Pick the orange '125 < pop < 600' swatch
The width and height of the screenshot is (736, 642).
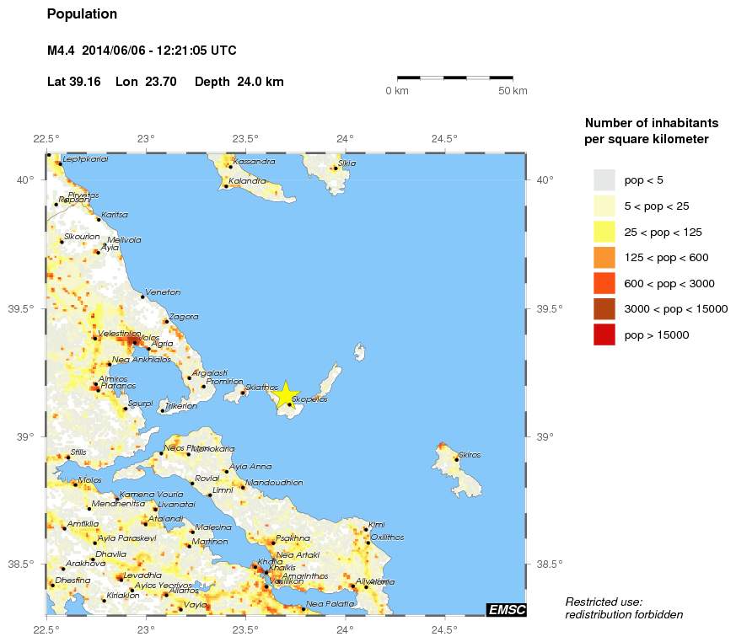tap(604, 257)
